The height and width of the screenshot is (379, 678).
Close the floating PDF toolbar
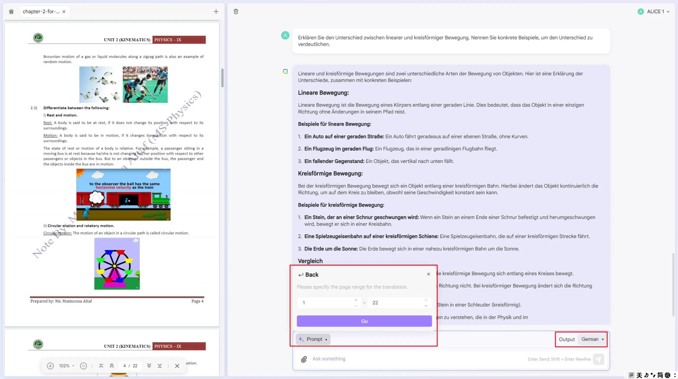coord(177,366)
